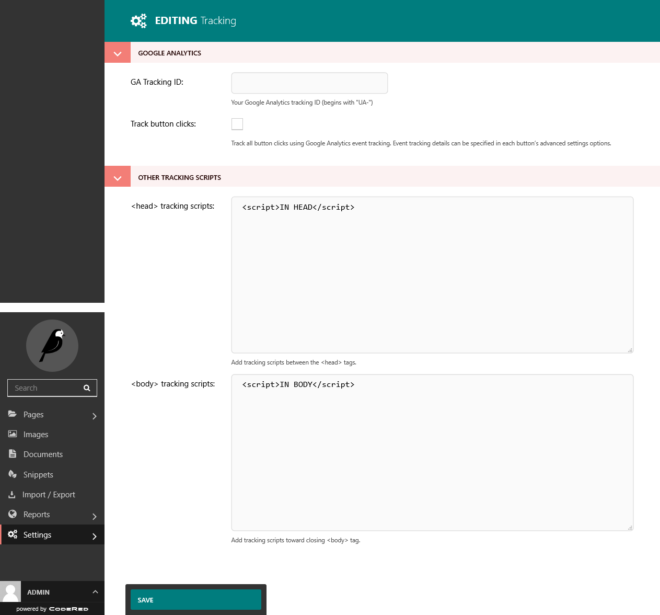This screenshot has height=615, width=660.
Task: Expand the Pages submenu arrow
Action: pos(95,416)
